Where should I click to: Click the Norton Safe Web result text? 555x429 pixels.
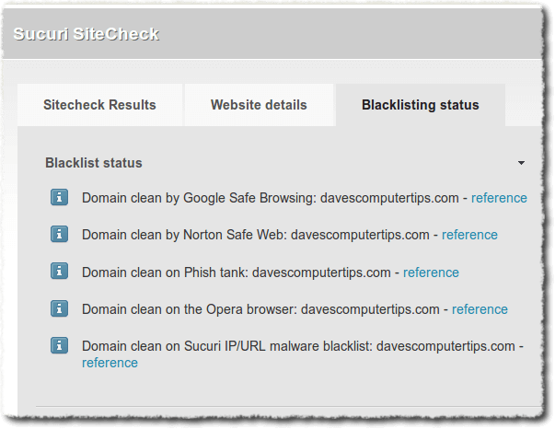pos(256,235)
